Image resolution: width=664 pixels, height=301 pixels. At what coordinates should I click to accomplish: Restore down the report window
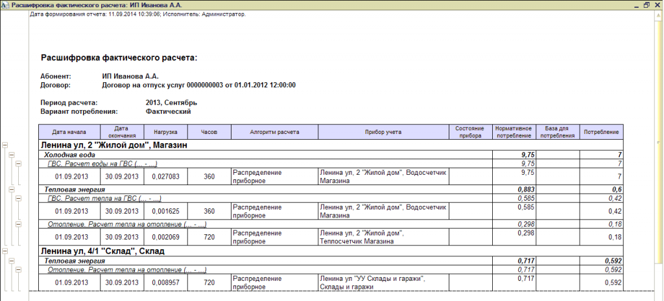coord(646,5)
